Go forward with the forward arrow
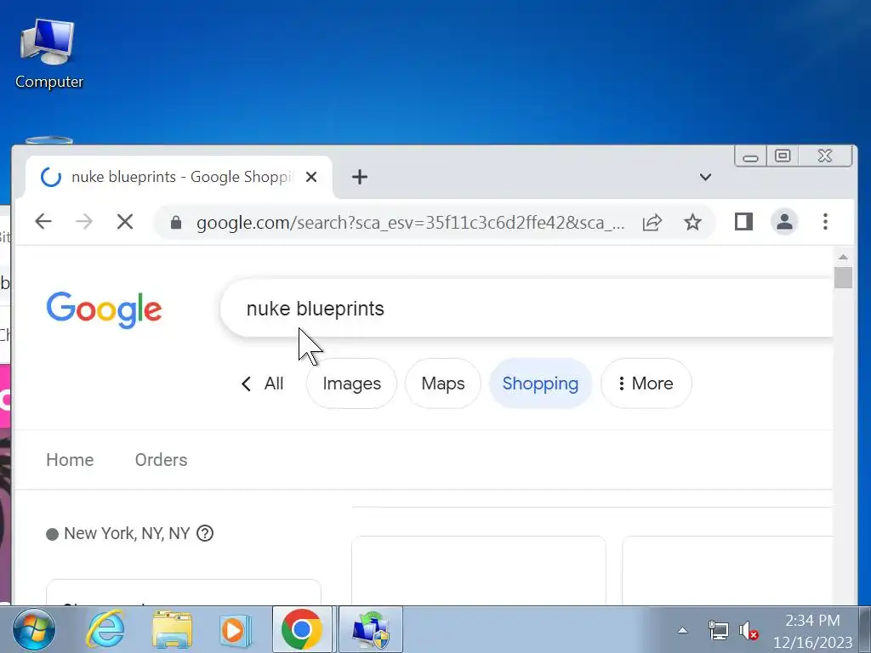The height and width of the screenshot is (653, 871). 84,222
